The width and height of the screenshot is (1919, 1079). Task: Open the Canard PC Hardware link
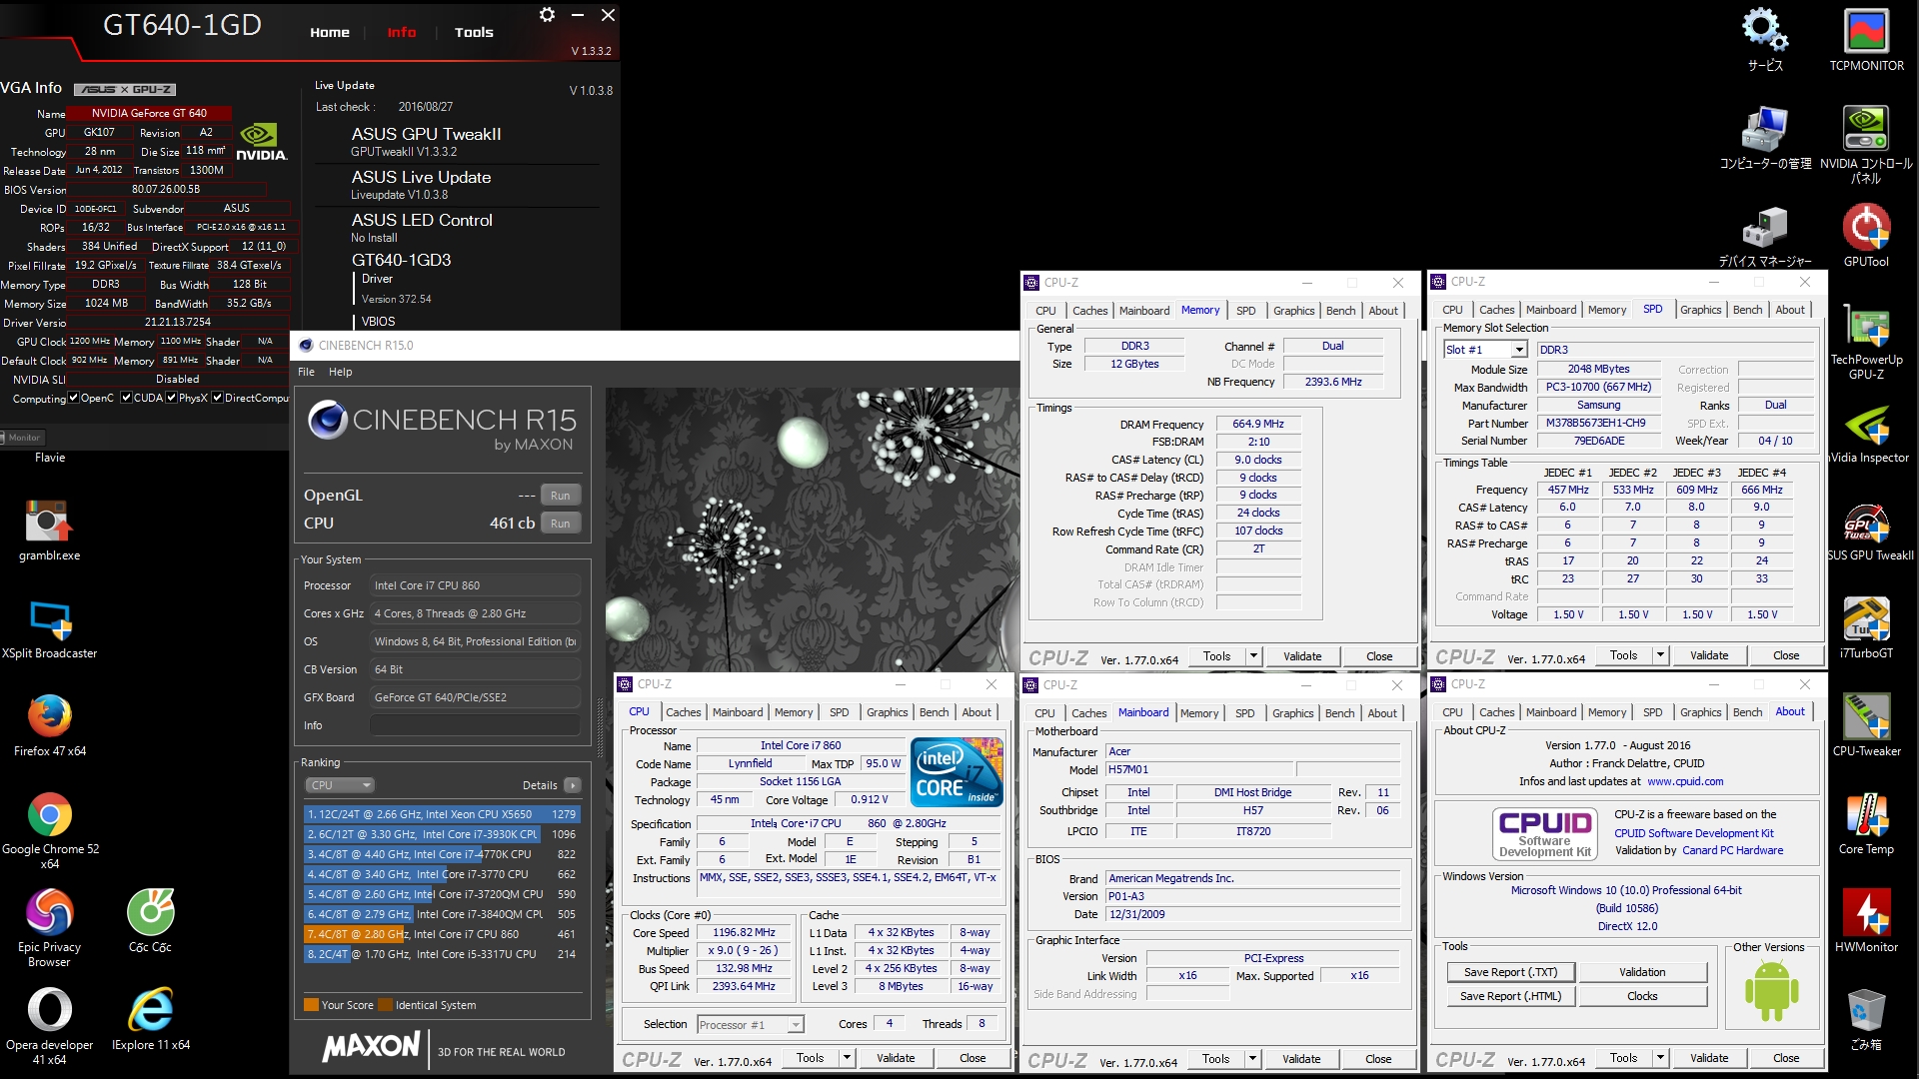click(1732, 850)
